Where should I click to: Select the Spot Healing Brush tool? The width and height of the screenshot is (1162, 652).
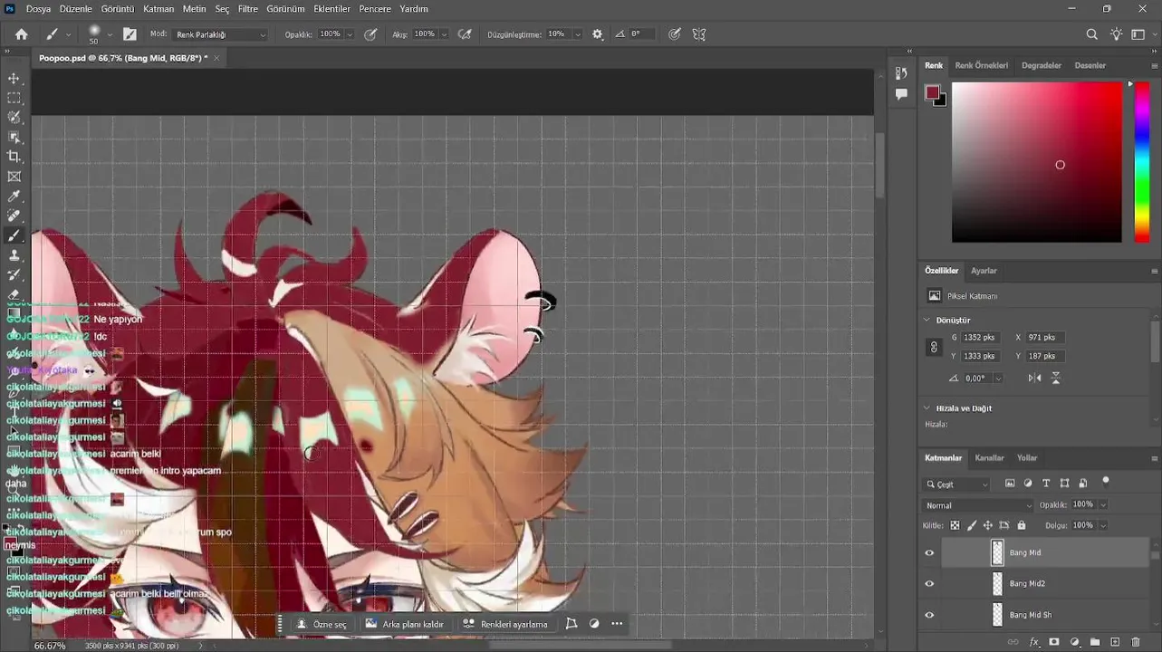pos(14,216)
